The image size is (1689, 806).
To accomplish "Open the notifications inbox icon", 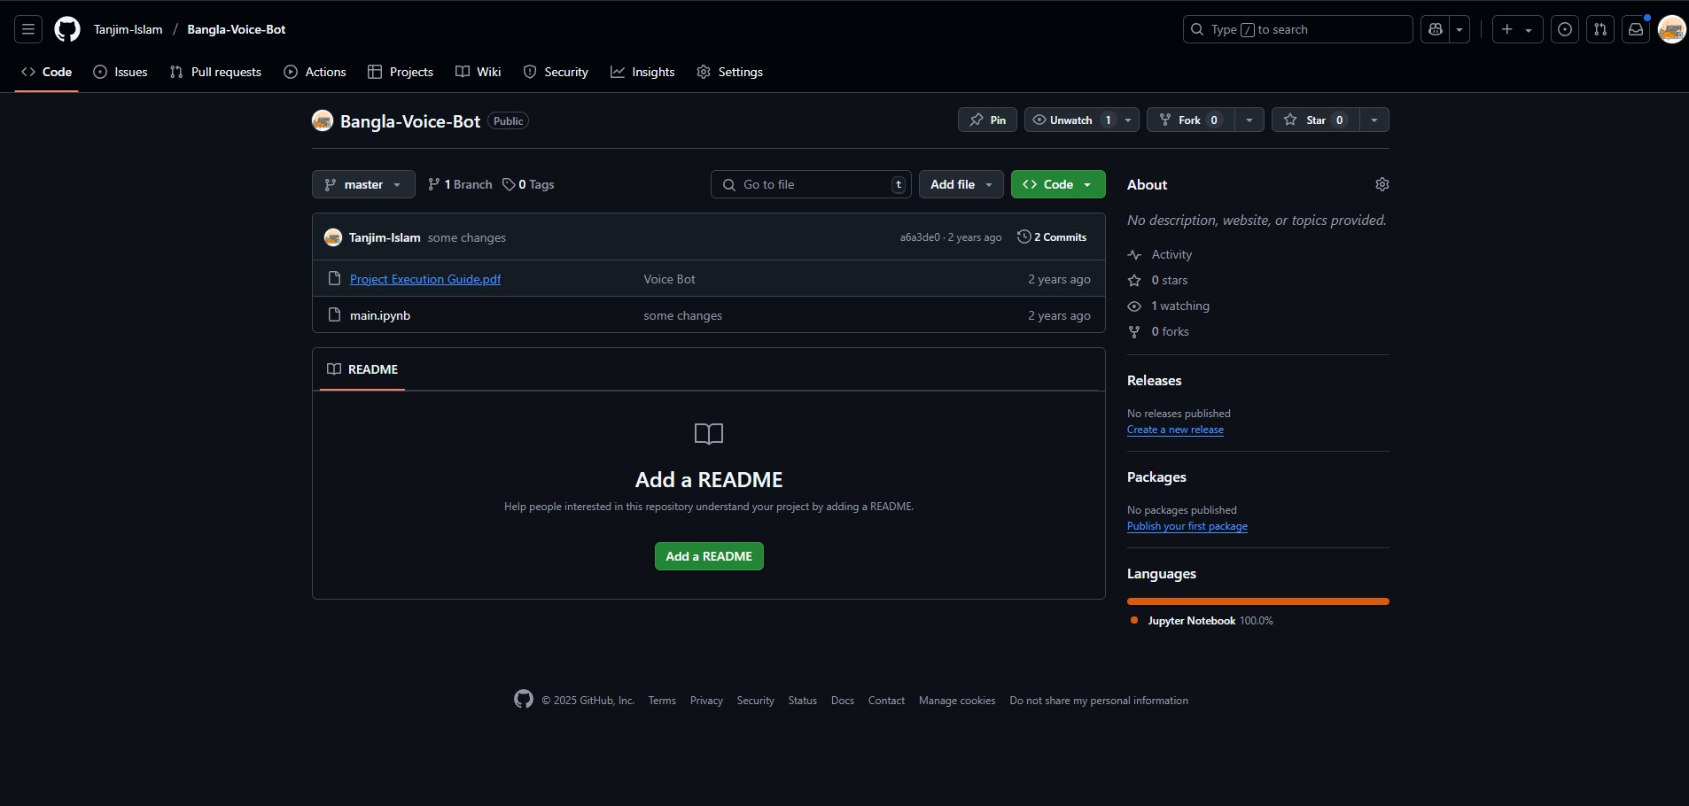I will 1636,29.
